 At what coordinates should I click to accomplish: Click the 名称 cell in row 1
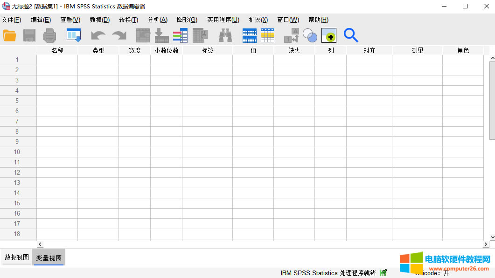(57, 60)
